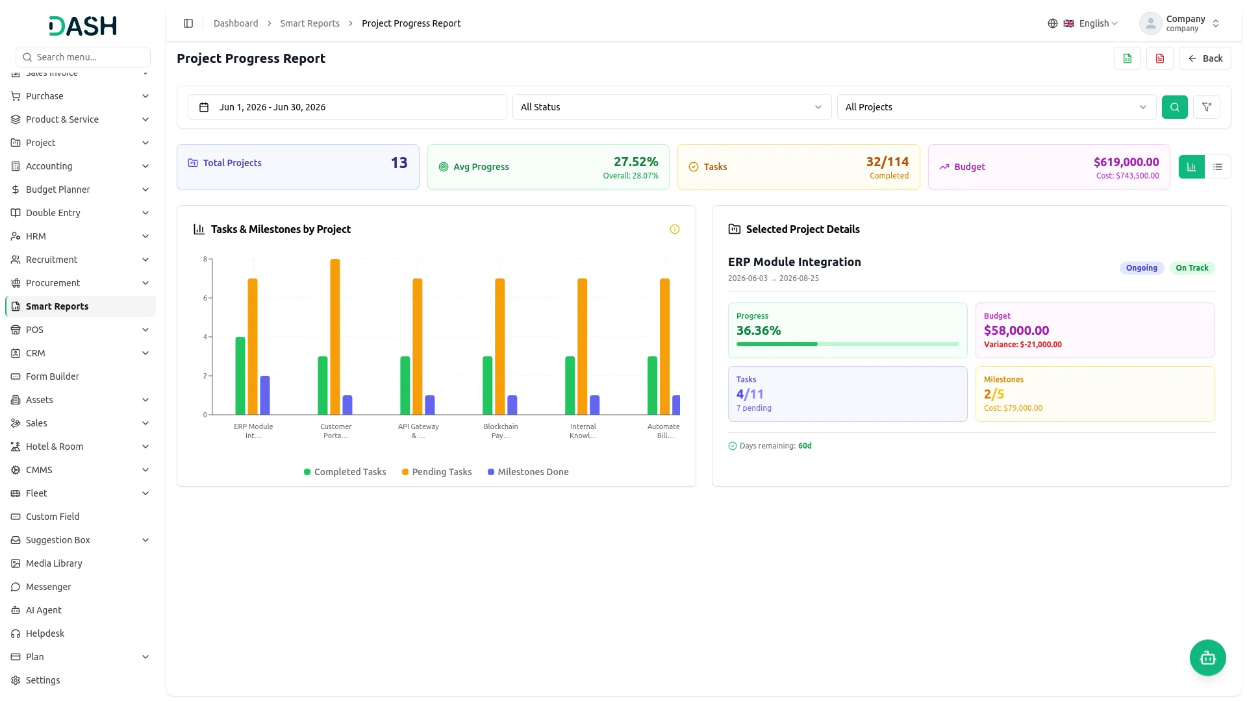The image size is (1247, 701).
Task: Click the Helpdesk headset icon
Action: click(16, 633)
